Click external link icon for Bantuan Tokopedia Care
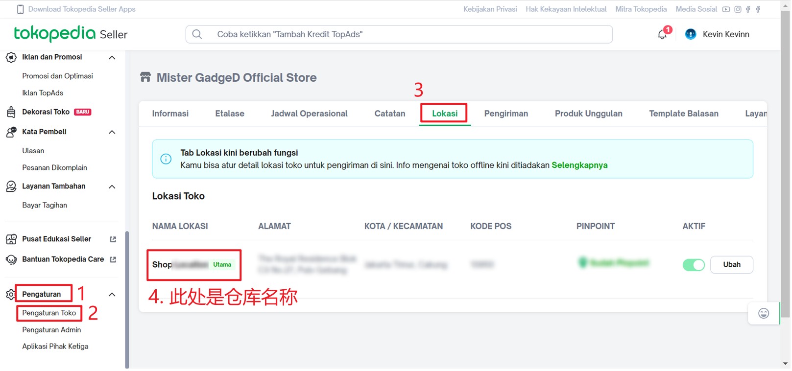This screenshot has width=792, height=371. point(113,259)
